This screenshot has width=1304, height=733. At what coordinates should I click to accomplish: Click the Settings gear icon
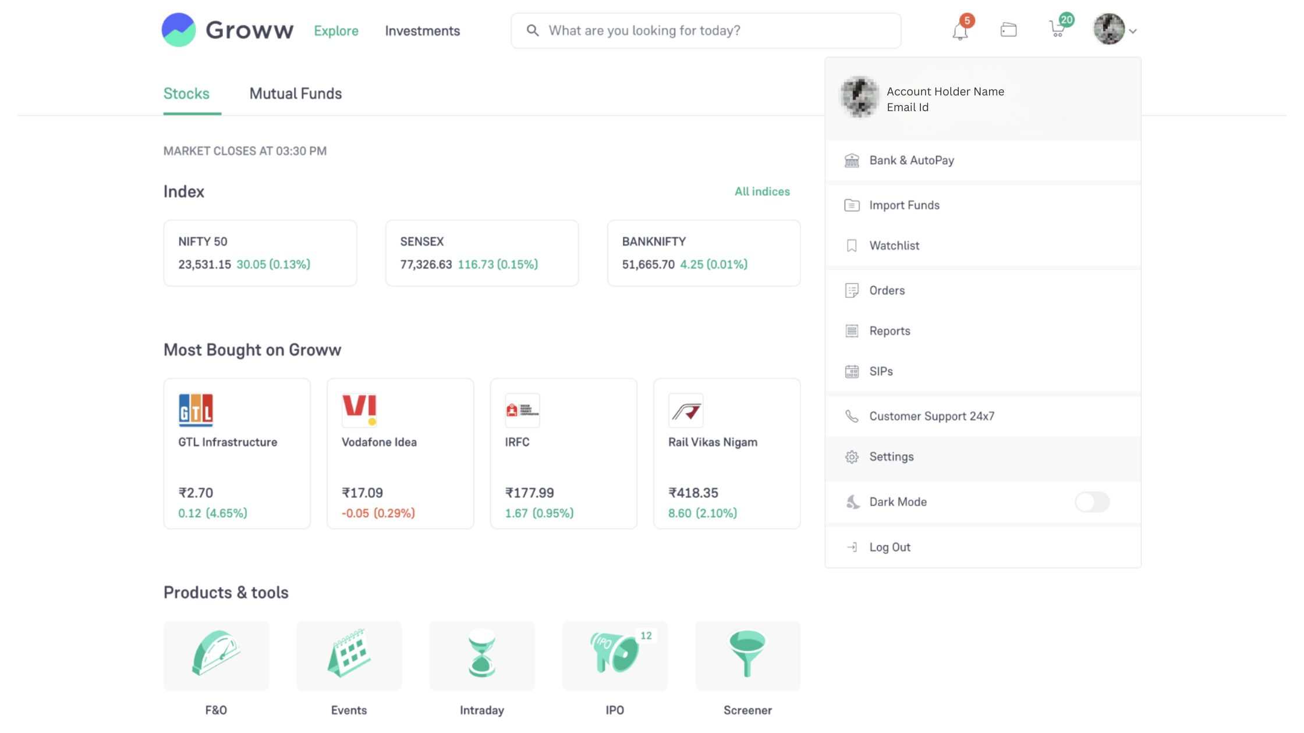(852, 457)
